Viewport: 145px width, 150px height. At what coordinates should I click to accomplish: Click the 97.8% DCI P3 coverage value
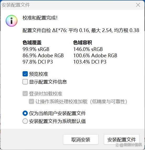(x=38, y=62)
